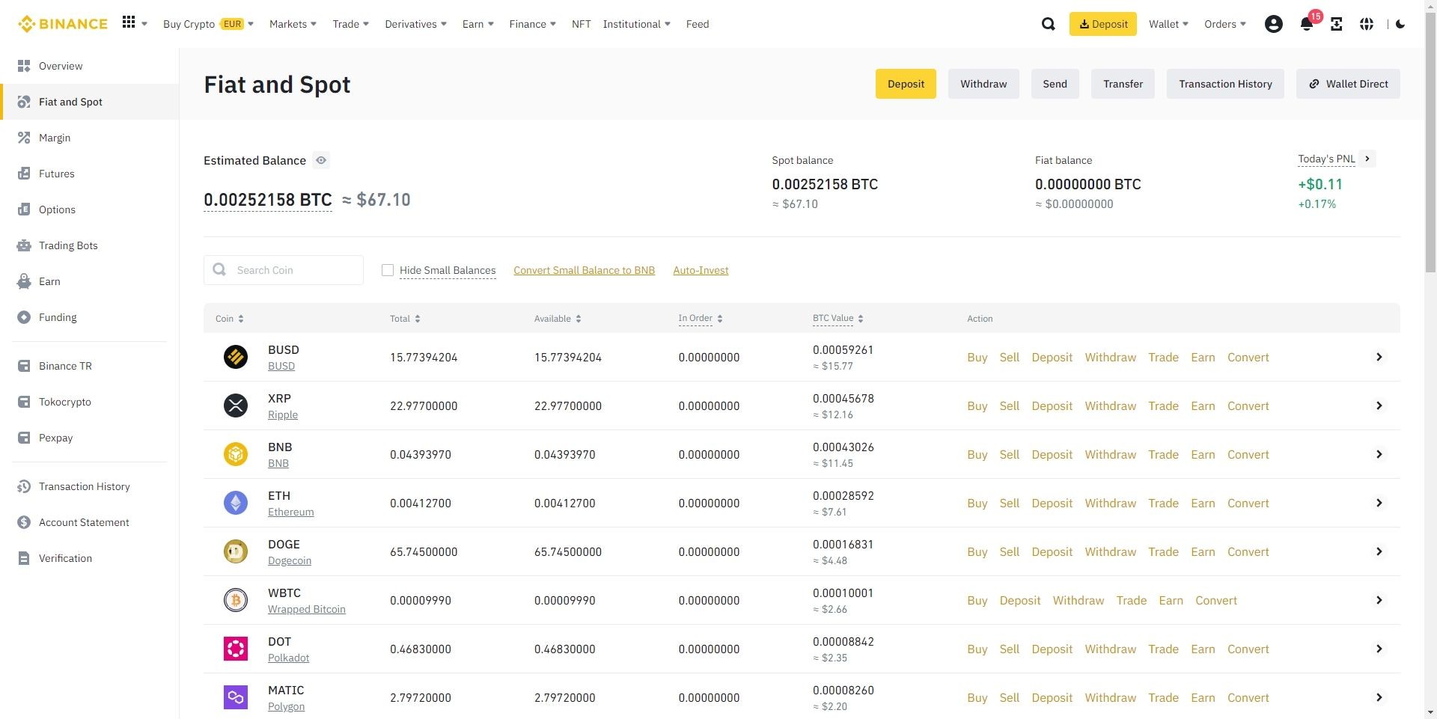
Task: Click the MATIC coin icon
Action: coord(236,697)
